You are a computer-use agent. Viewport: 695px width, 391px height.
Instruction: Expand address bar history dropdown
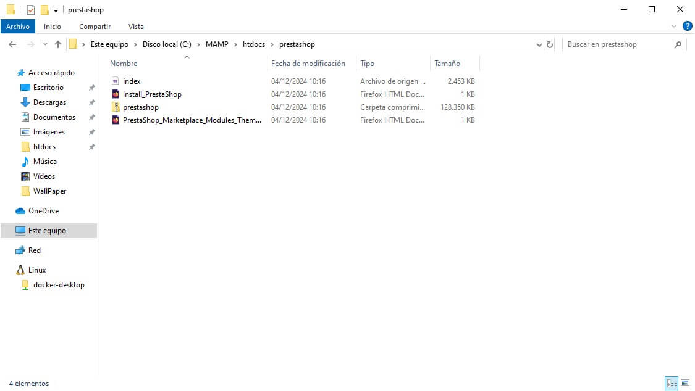pos(539,44)
